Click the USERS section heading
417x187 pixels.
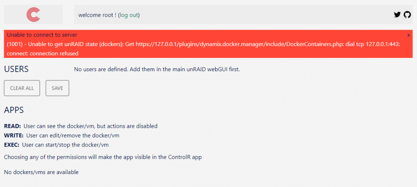(x=16, y=69)
